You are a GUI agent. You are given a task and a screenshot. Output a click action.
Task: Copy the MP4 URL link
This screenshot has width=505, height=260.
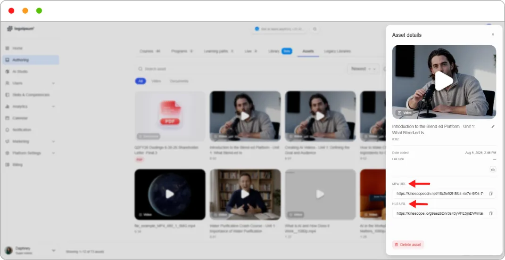[x=490, y=194]
